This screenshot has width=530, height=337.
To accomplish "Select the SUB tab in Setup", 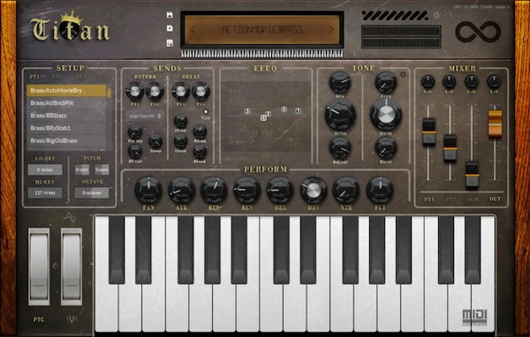I will click(x=81, y=77).
